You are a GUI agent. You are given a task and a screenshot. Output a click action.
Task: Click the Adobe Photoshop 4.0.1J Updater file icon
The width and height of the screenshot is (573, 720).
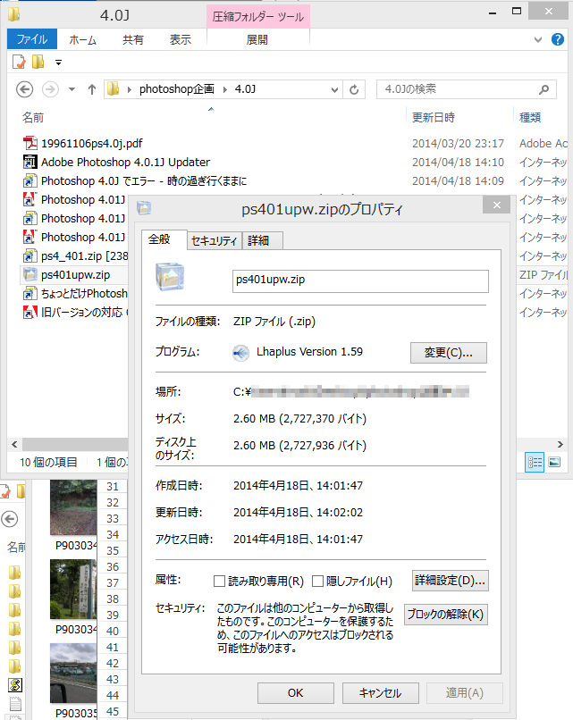pos(29,162)
